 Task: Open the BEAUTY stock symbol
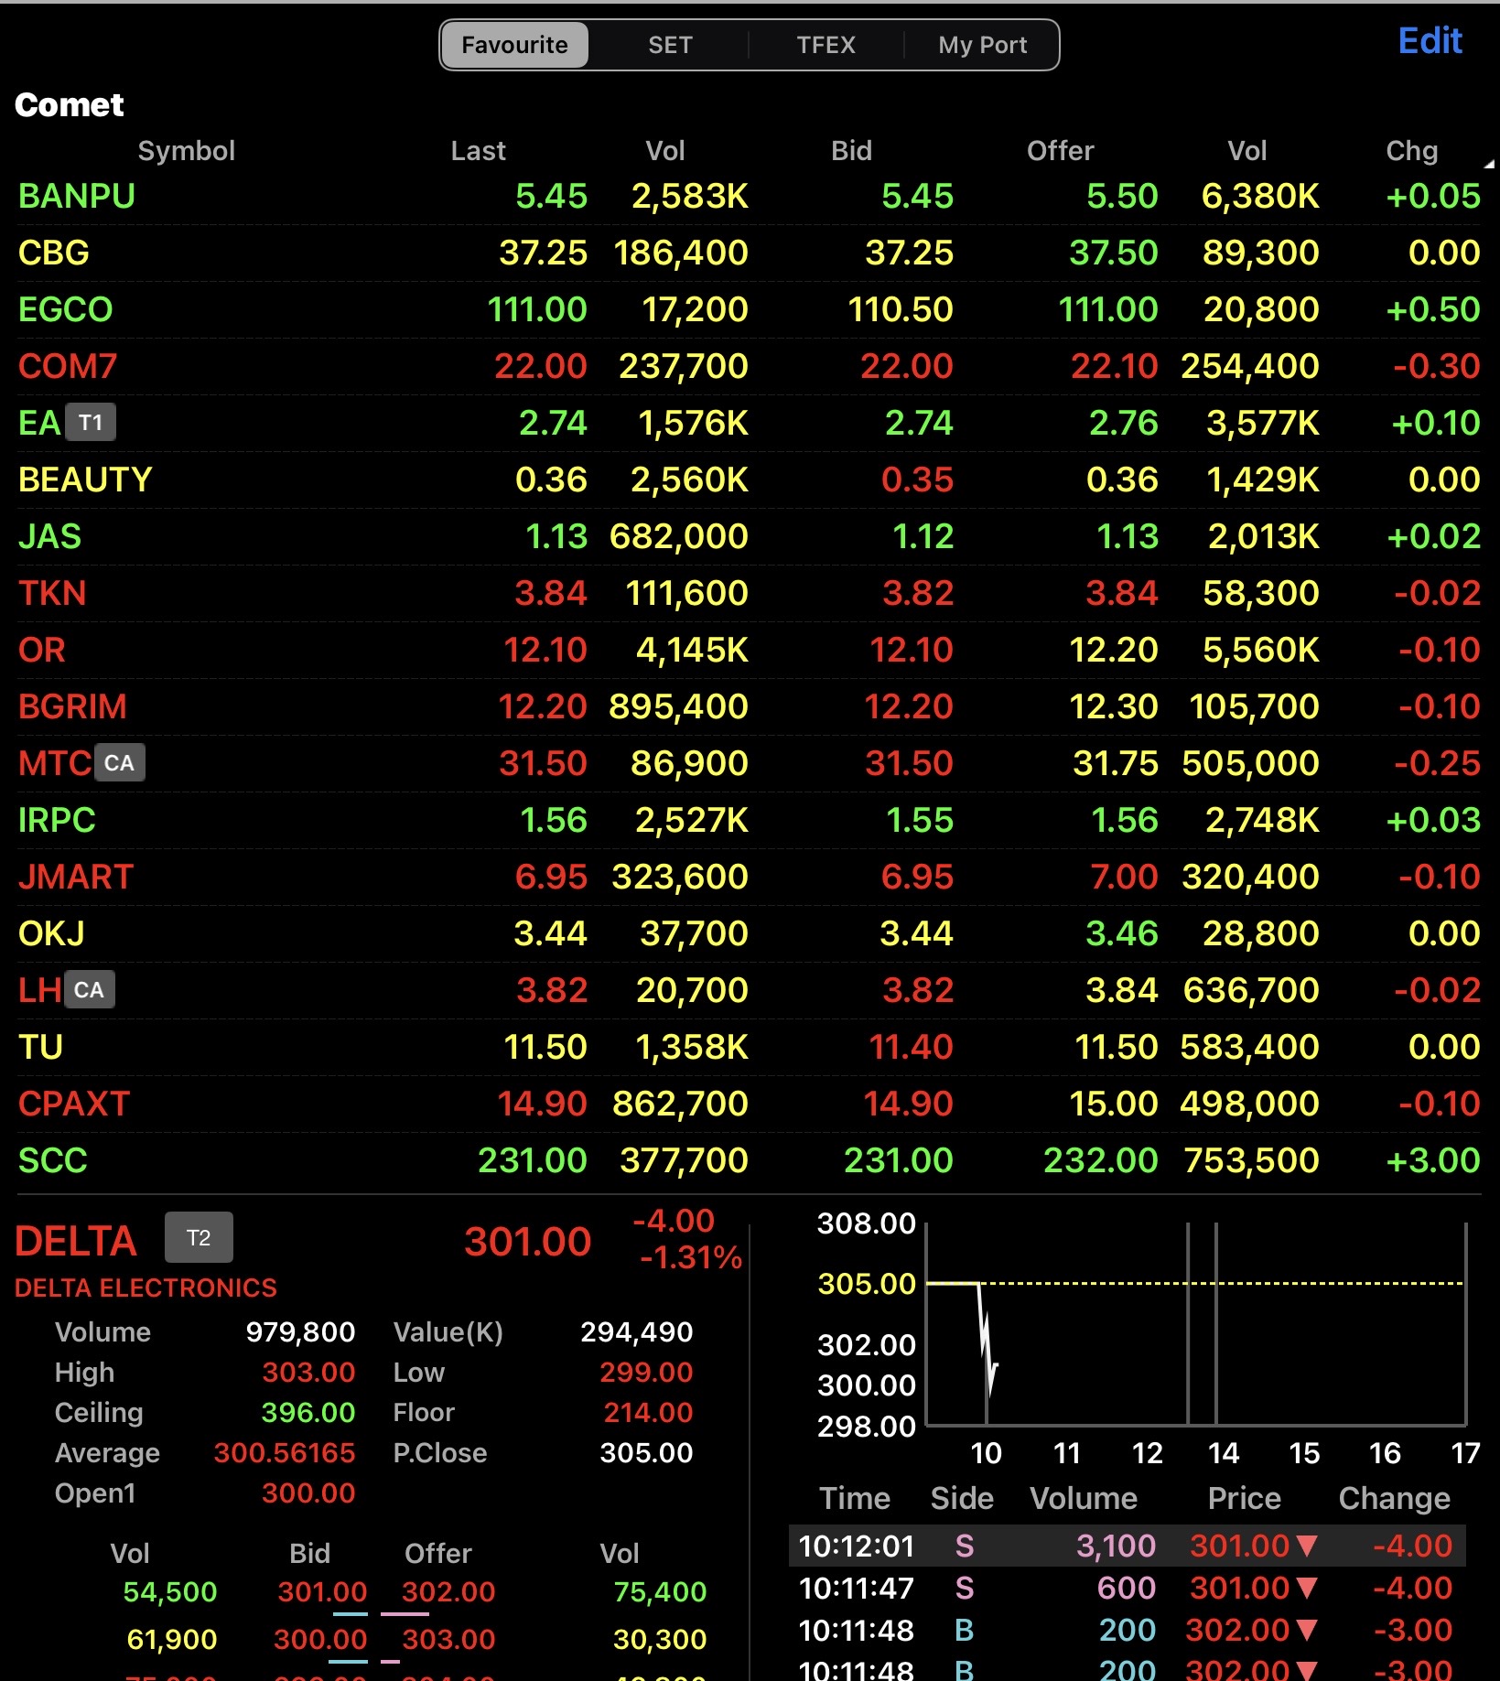[85, 480]
